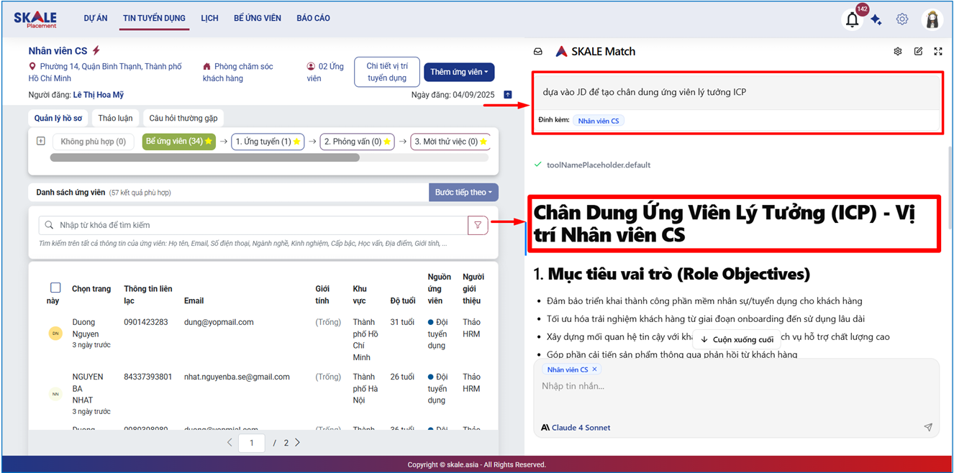This screenshot has width=954, height=473.
Task: Expand SKALE Match panel to fullscreen
Action: (938, 52)
